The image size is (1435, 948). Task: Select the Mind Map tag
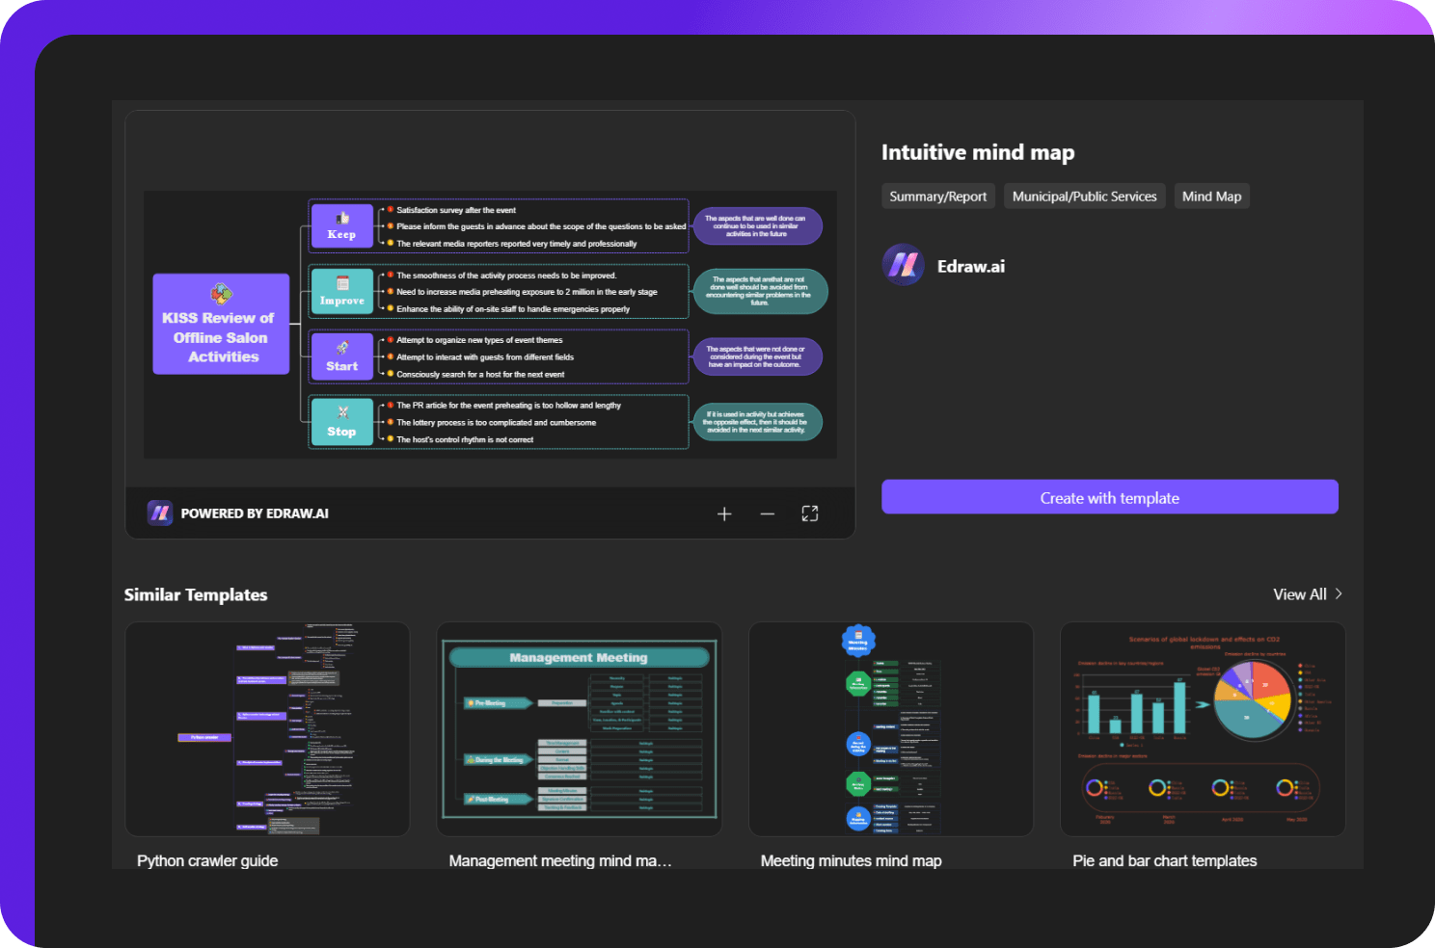1212,197
